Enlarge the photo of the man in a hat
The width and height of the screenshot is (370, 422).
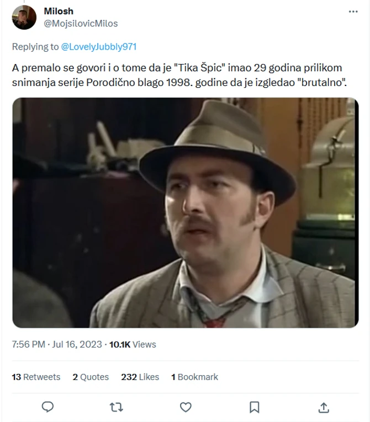(x=185, y=212)
